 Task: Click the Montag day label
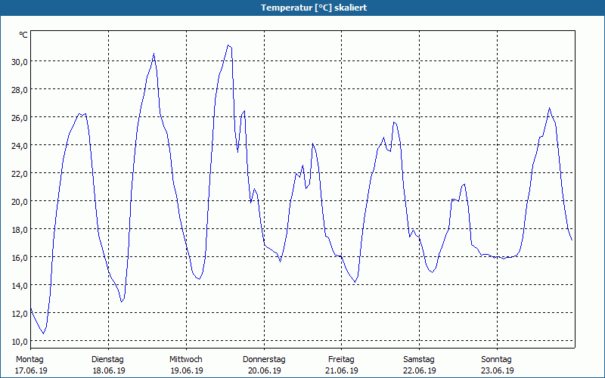click(29, 360)
